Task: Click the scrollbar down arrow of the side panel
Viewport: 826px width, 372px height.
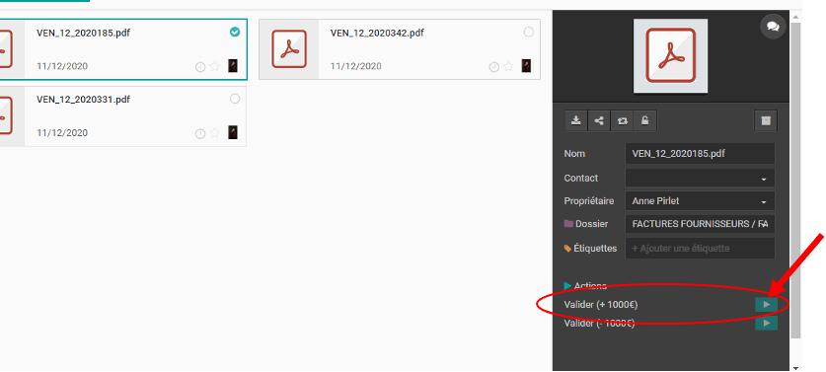Action: 795,367
